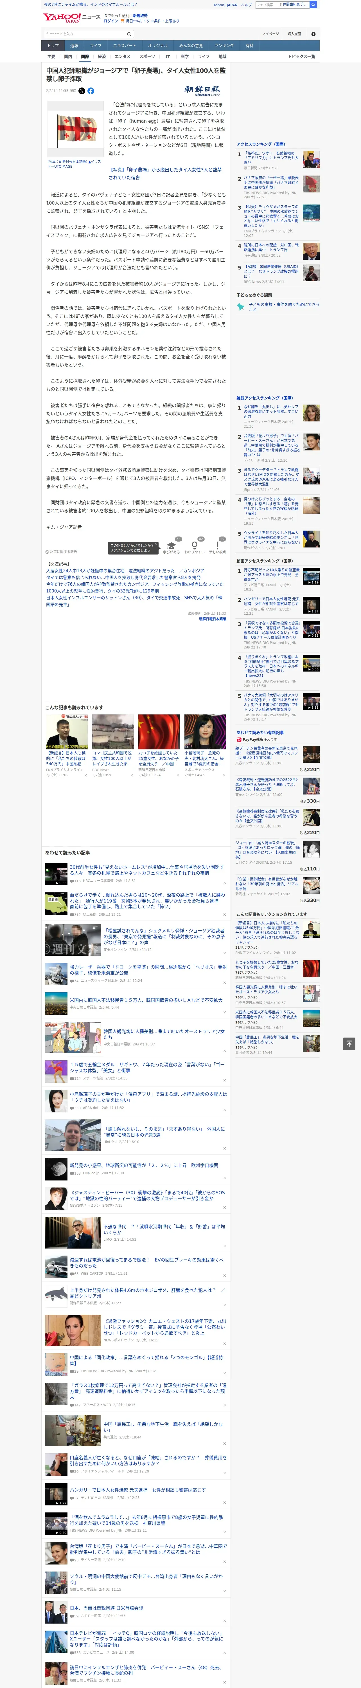Image resolution: width=361 pixels, height=1688 pixels.
Task: Open the 有料 navigation tab
Action: [250, 46]
